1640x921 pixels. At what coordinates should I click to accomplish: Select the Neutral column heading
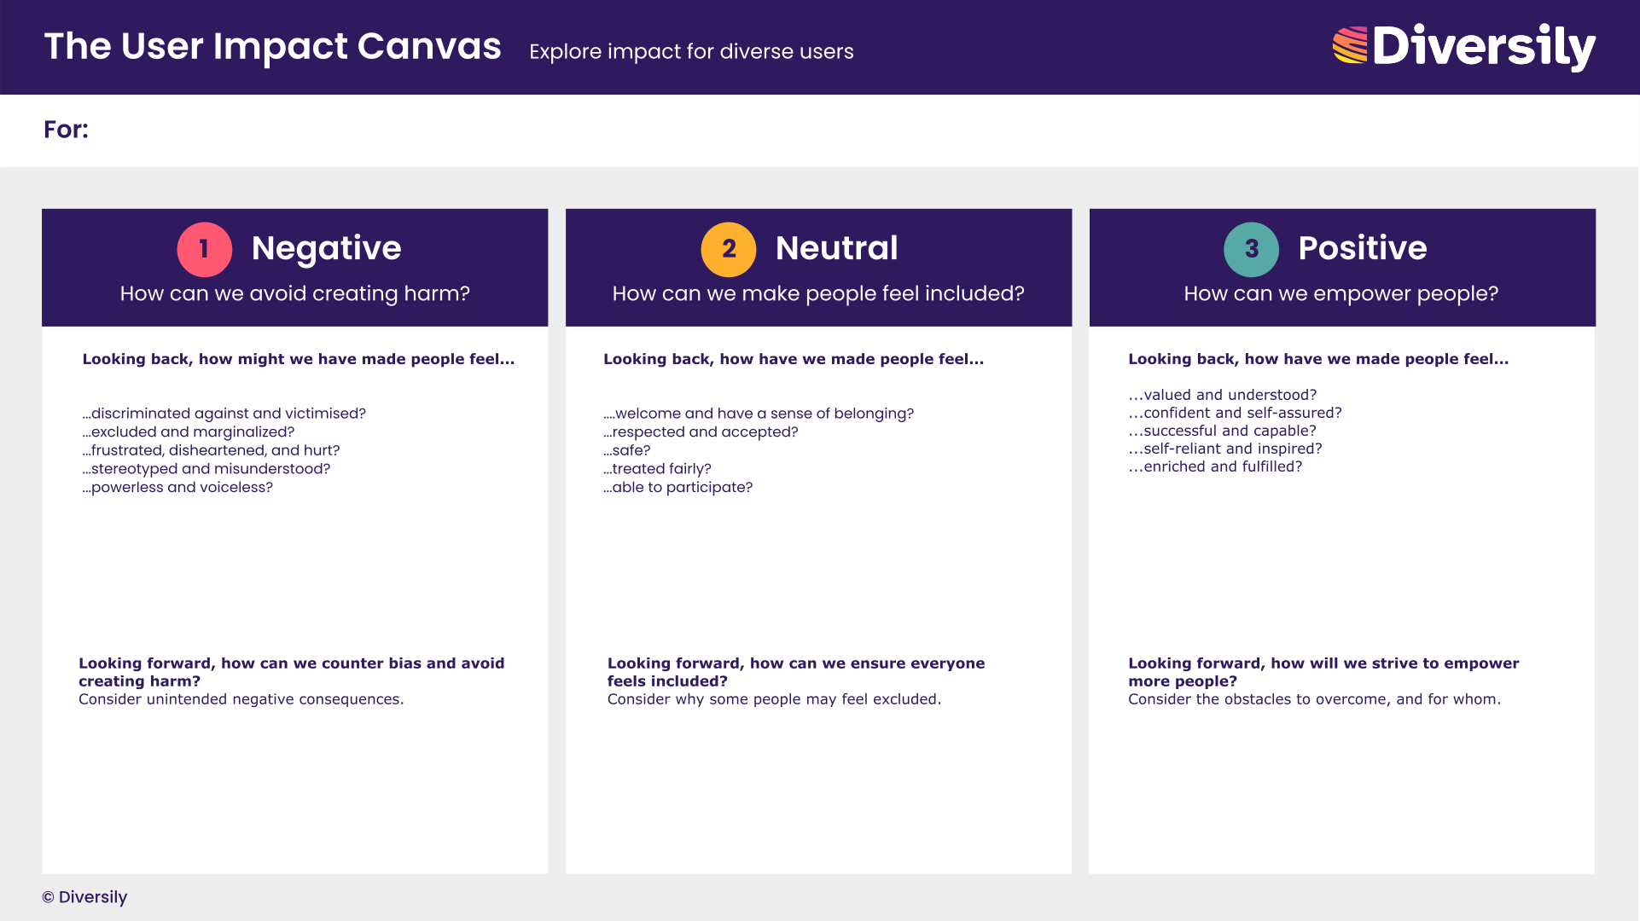(x=836, y=248)
